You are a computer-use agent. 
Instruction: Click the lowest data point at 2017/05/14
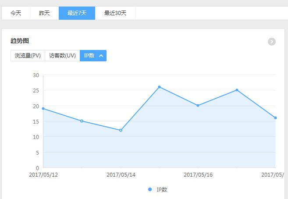121,130
